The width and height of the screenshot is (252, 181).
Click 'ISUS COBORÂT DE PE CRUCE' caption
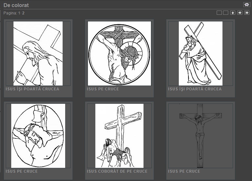point(117,171)
